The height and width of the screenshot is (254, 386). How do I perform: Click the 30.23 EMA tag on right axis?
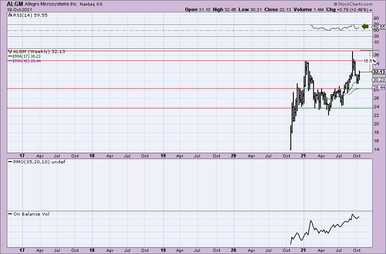click(x=379, y=80)
